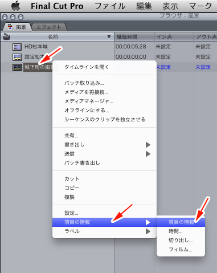Choose バッチ取り込み... from the context menu
This screenshot has width=217, height=273.
[104, 83]
